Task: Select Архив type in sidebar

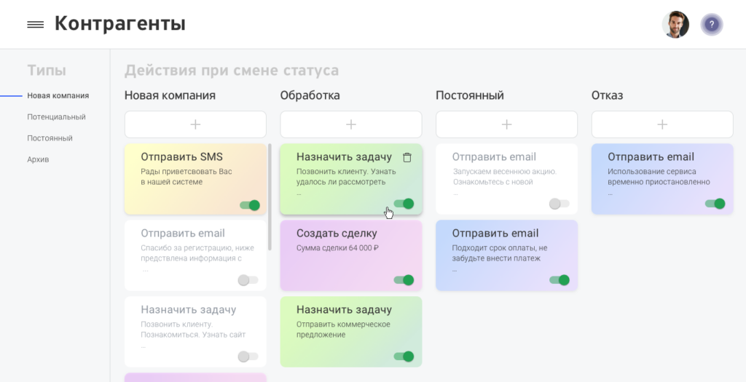Action: coord(38,159)
